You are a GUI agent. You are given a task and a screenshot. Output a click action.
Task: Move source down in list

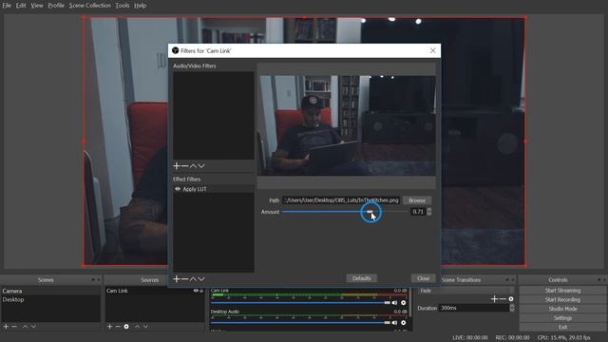pyautogui.click(x=145, y=327)
